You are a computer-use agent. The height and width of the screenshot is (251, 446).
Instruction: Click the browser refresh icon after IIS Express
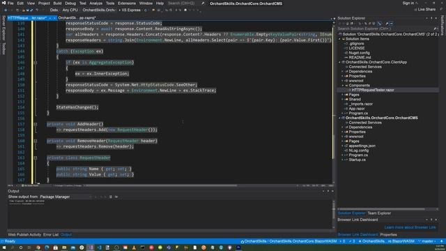pos(146,10)
